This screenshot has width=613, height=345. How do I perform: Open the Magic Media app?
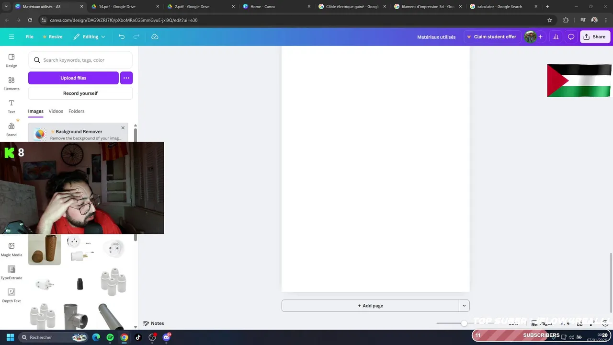11,250
